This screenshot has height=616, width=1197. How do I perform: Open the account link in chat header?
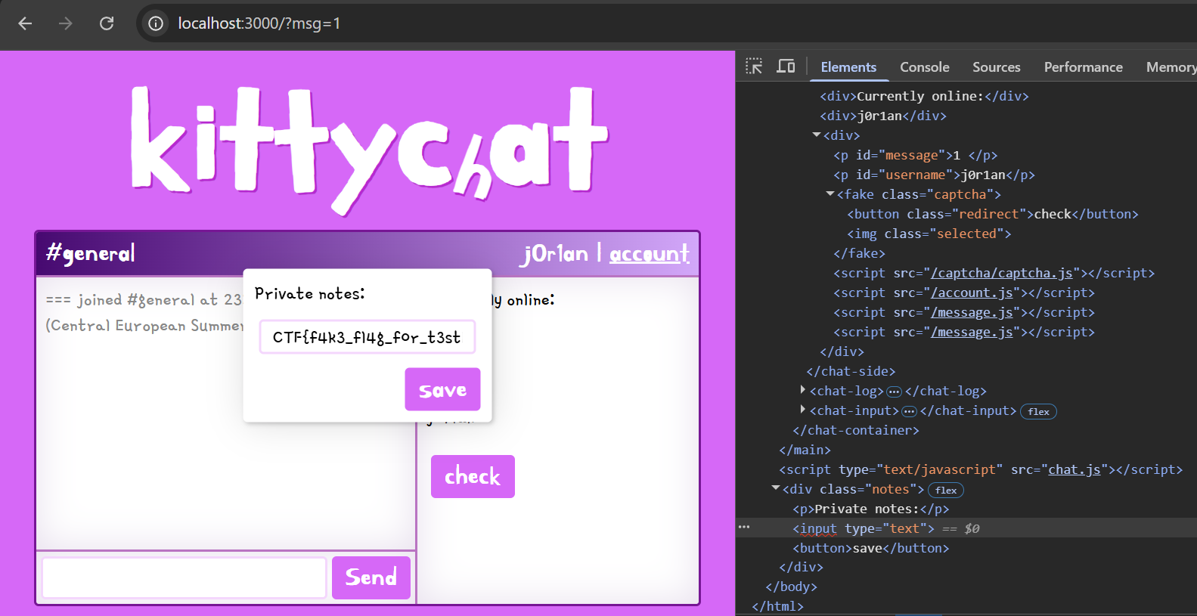click(649, 254)
